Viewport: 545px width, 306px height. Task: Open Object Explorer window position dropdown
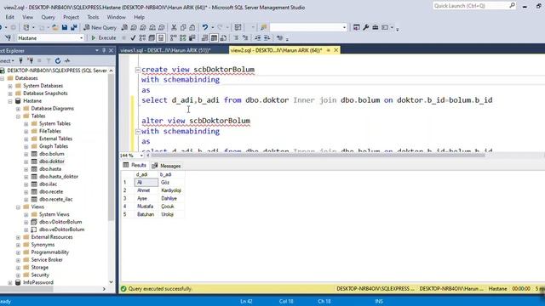[x=97, y=51]
